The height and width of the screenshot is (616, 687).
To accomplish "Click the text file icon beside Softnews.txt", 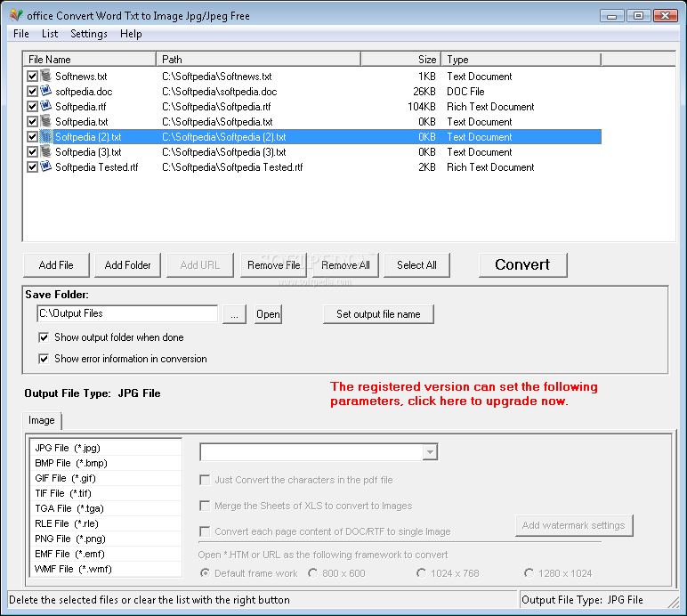I will [x=46, y=76].
